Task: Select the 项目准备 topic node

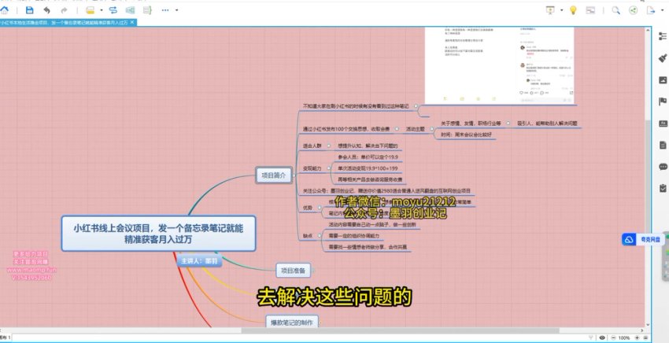Action: (292, 271)
